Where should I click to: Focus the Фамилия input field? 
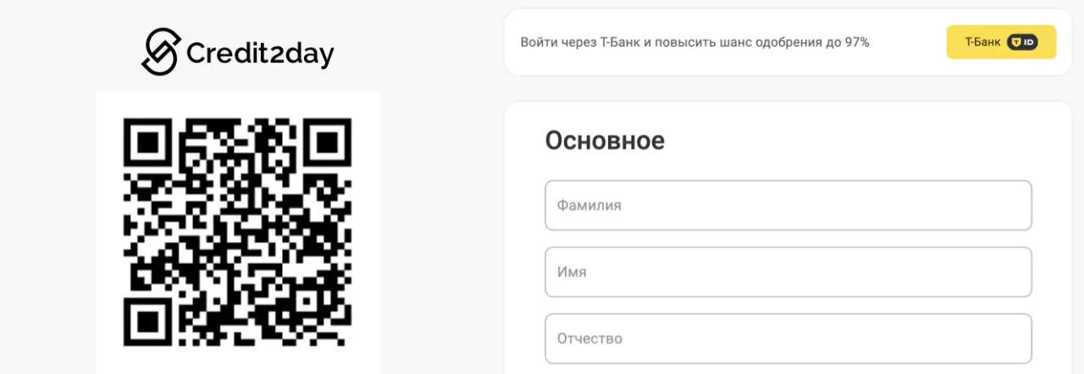788,205
